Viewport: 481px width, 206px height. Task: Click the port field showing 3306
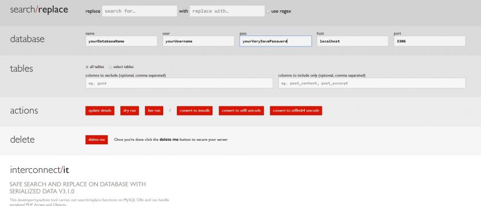coord(429,41)
